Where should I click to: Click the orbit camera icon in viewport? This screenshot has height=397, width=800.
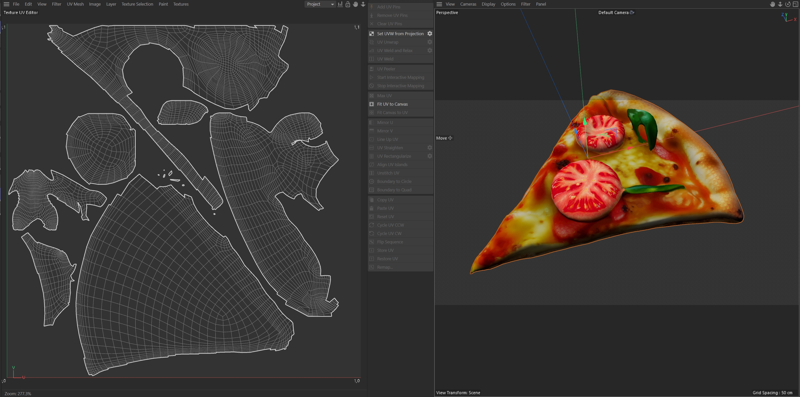787,4
